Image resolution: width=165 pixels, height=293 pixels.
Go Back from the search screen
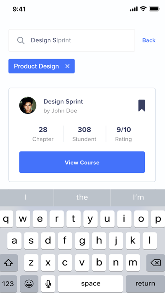tap(149, 40)
